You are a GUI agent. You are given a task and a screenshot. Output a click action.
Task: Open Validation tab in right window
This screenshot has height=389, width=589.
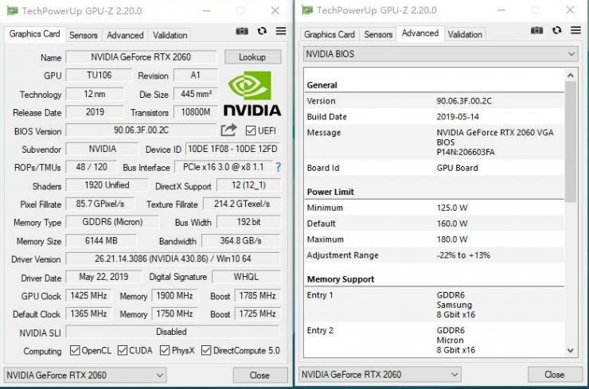coord(465,34)
